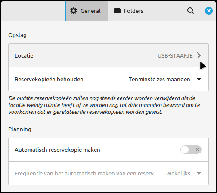This screenshot has height=193, width=217.
Task: Click the Reservekopieën behouden label
Action: [49, 79]
